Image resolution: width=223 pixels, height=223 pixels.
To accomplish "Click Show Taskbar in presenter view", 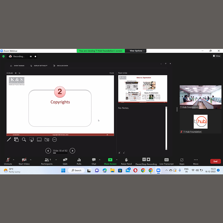I will tap(17, 66).
